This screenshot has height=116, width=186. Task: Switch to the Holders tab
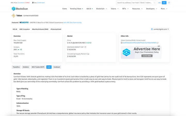pos(26,67)
